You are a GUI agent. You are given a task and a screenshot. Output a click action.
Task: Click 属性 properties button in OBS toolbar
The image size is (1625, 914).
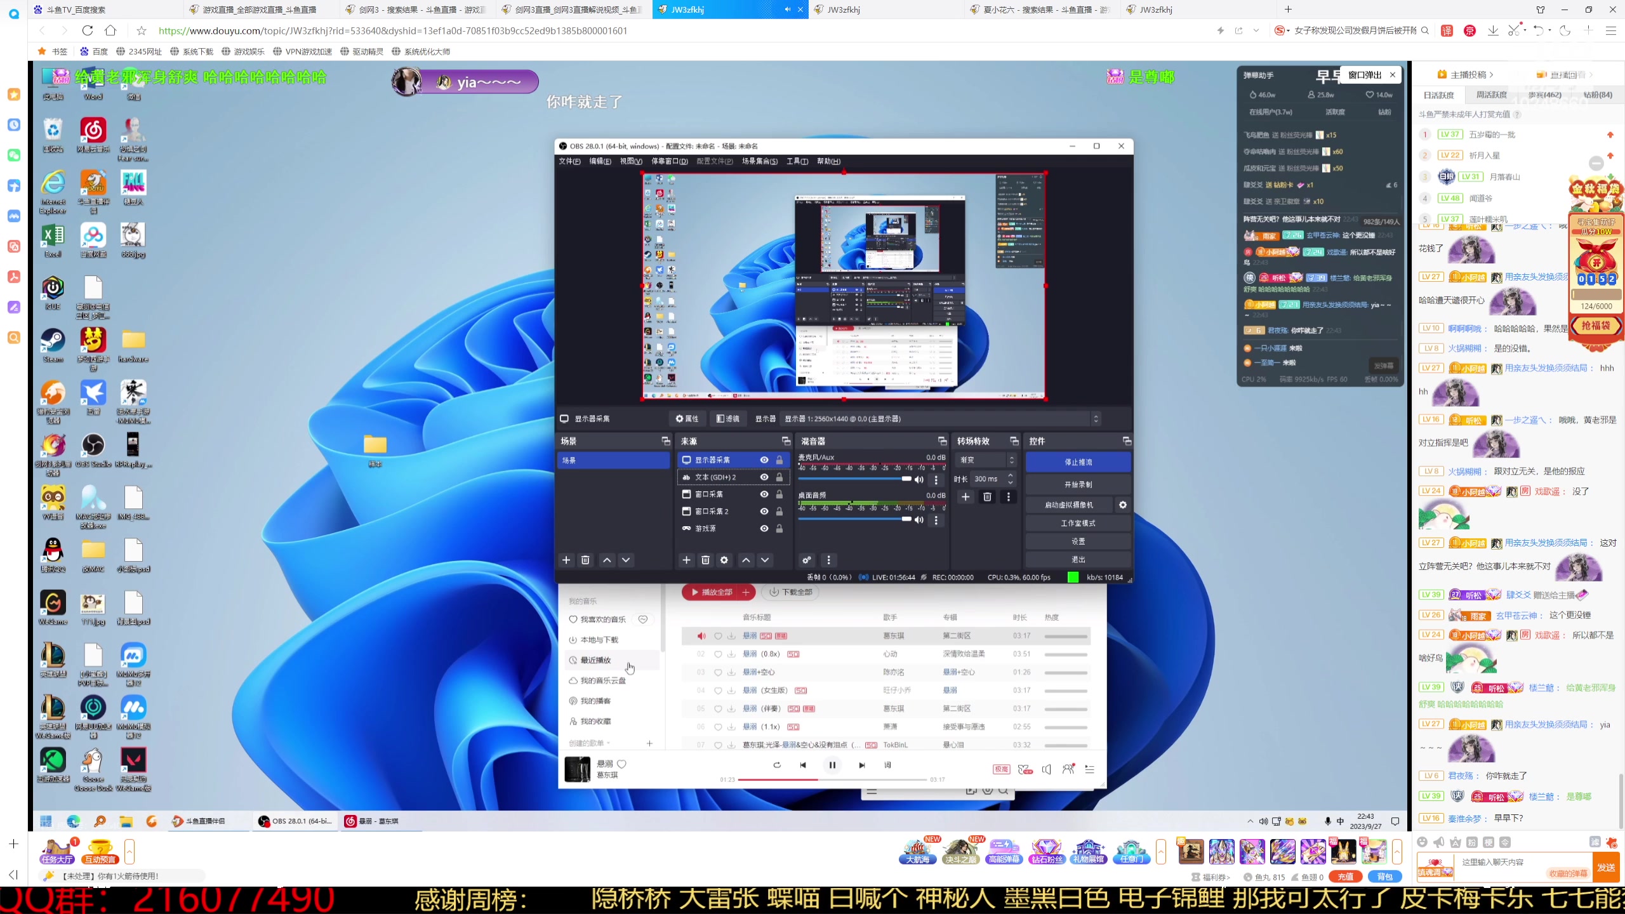[687, 419]
